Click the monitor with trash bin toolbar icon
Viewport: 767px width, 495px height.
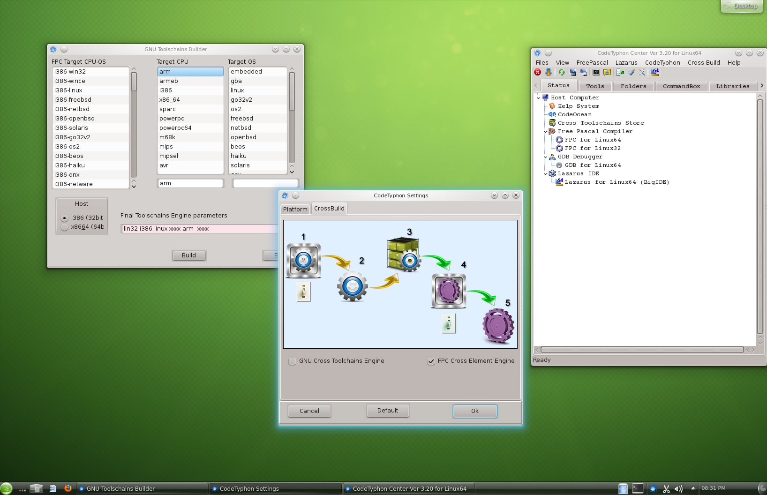coord(572,72)
